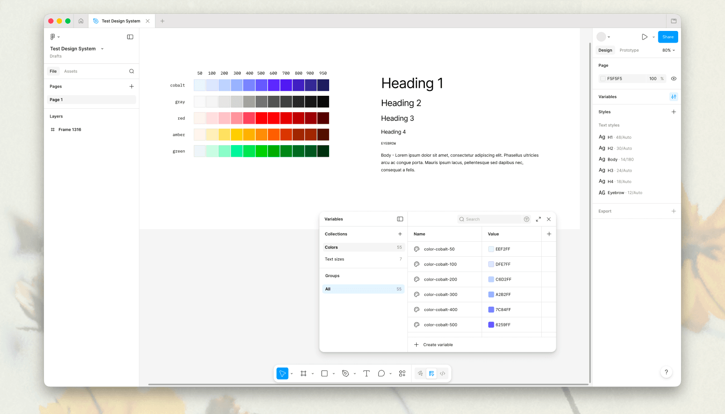This screenshot has height=414, width=725.
Task: Open the Body text style
Action: click(x=616, y=159)
